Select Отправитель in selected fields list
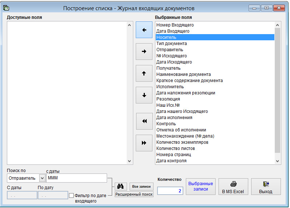 click(215, 50)
